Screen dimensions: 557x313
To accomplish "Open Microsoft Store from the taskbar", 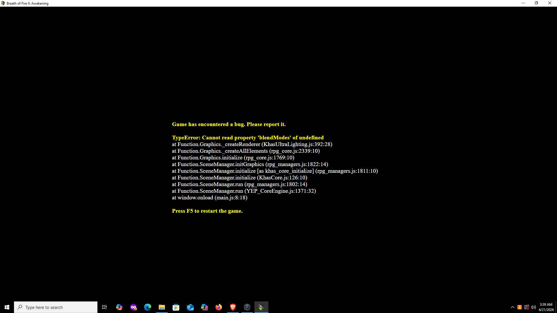I will pyautogui.click(x=176, y=307).
